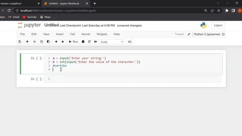This screenshot has width=242, height=136.
Task: Open the Gmail bookmark
Action: click(14, 17)
